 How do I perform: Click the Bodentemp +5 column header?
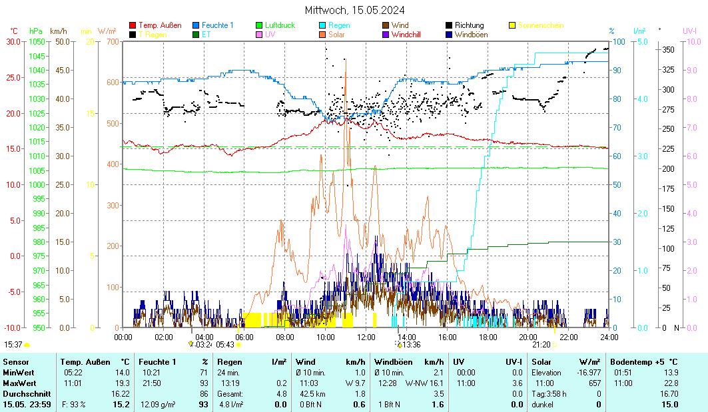click(x=637, y=362)
